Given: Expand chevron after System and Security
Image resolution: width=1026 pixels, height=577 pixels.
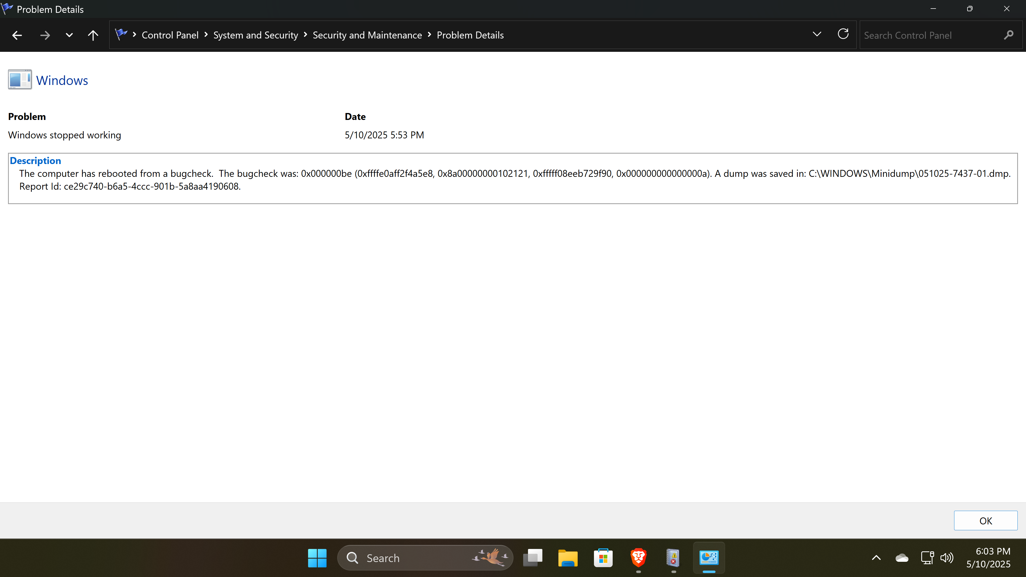Looking at the screenshot, I should pos(305,35).
